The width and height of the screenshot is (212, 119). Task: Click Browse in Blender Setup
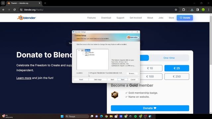click(132, 73)
